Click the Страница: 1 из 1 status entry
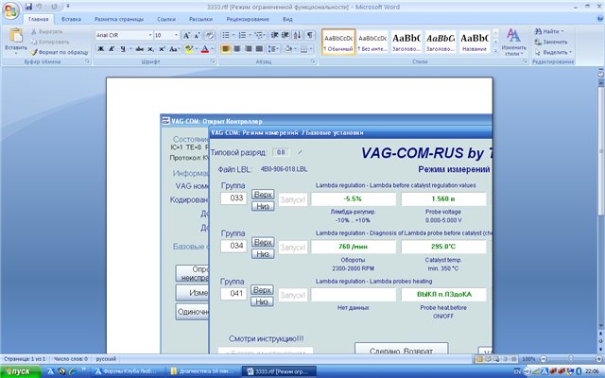605x378 pixels. pyautogui.click(x=25, y=359)
